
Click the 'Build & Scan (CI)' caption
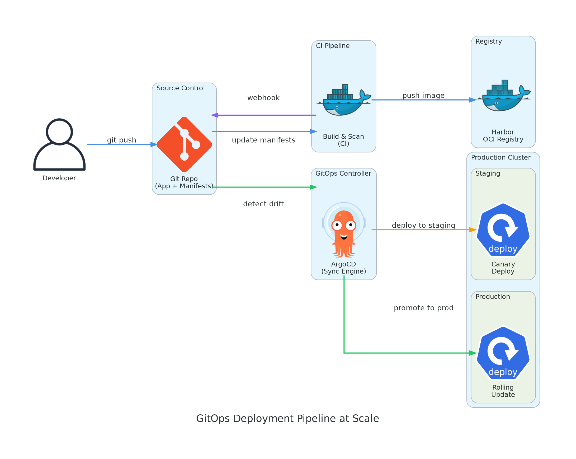(344, 140)
